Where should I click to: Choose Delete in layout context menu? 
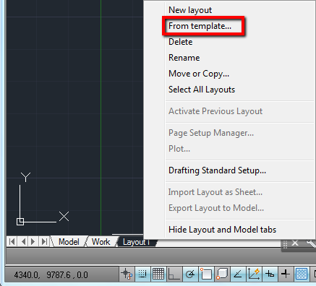(x=180, y=42)
